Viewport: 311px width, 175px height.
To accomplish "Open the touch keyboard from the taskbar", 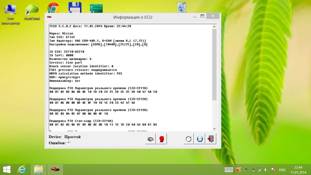I will 229,170.
